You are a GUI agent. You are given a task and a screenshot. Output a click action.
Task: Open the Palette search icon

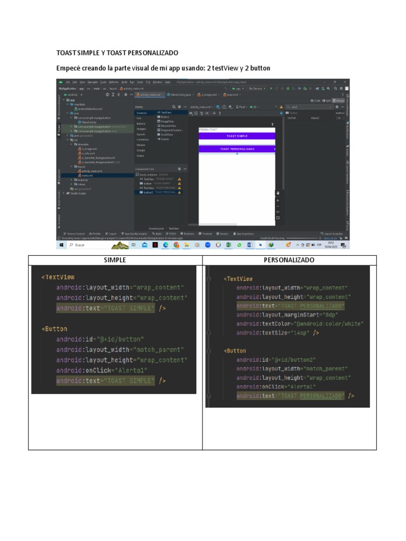173,107
